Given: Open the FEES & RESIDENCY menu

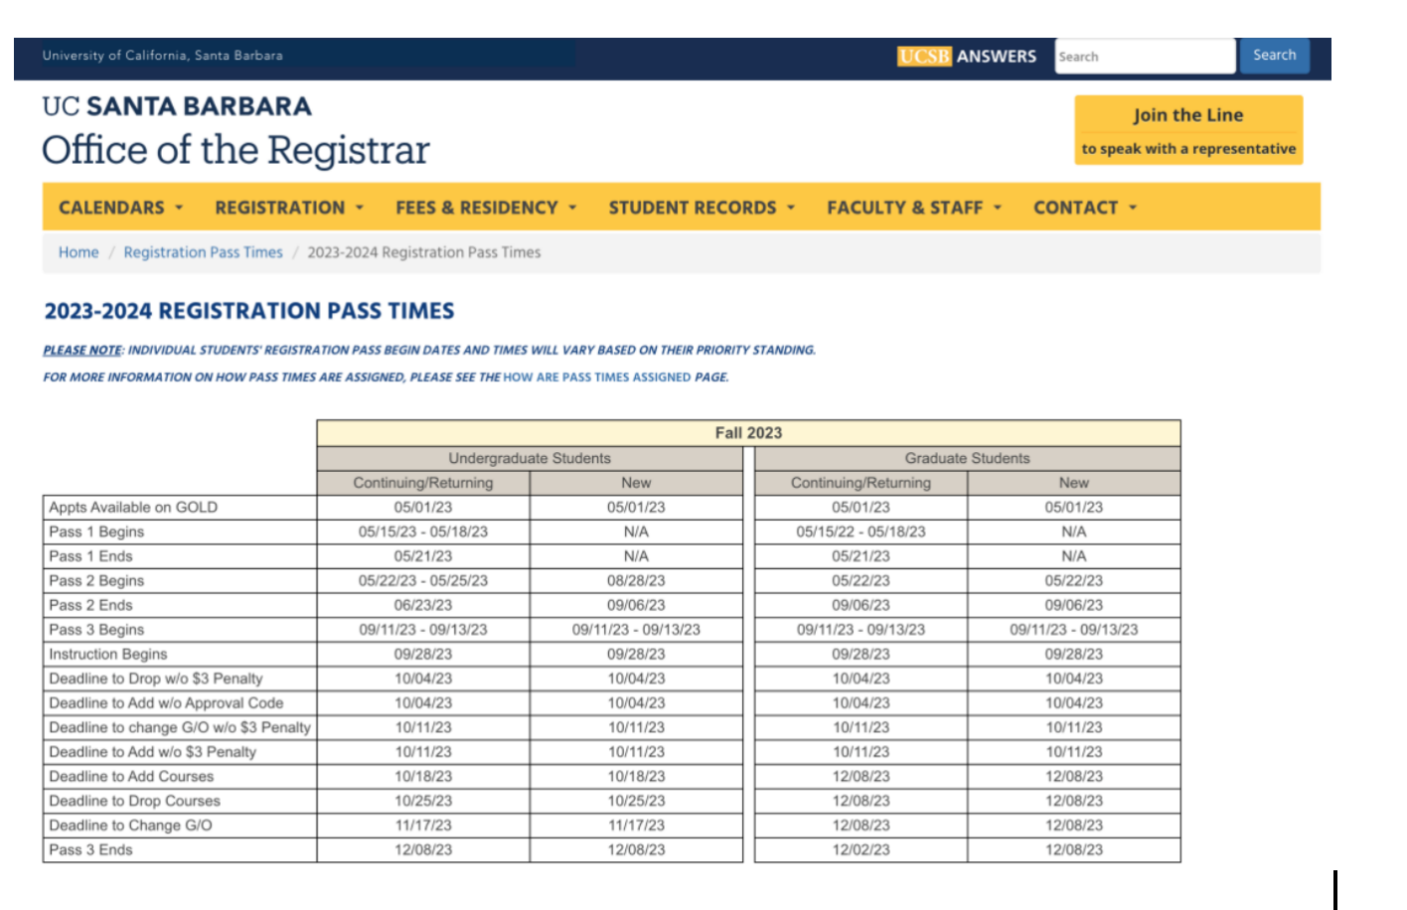Looking at the screenshot, I should 486,208.
